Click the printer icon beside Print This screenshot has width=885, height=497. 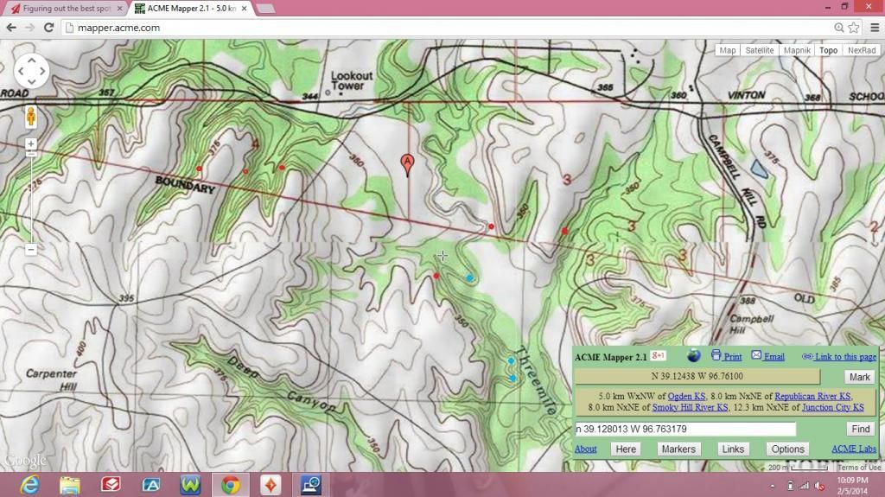tap(716, 355)
